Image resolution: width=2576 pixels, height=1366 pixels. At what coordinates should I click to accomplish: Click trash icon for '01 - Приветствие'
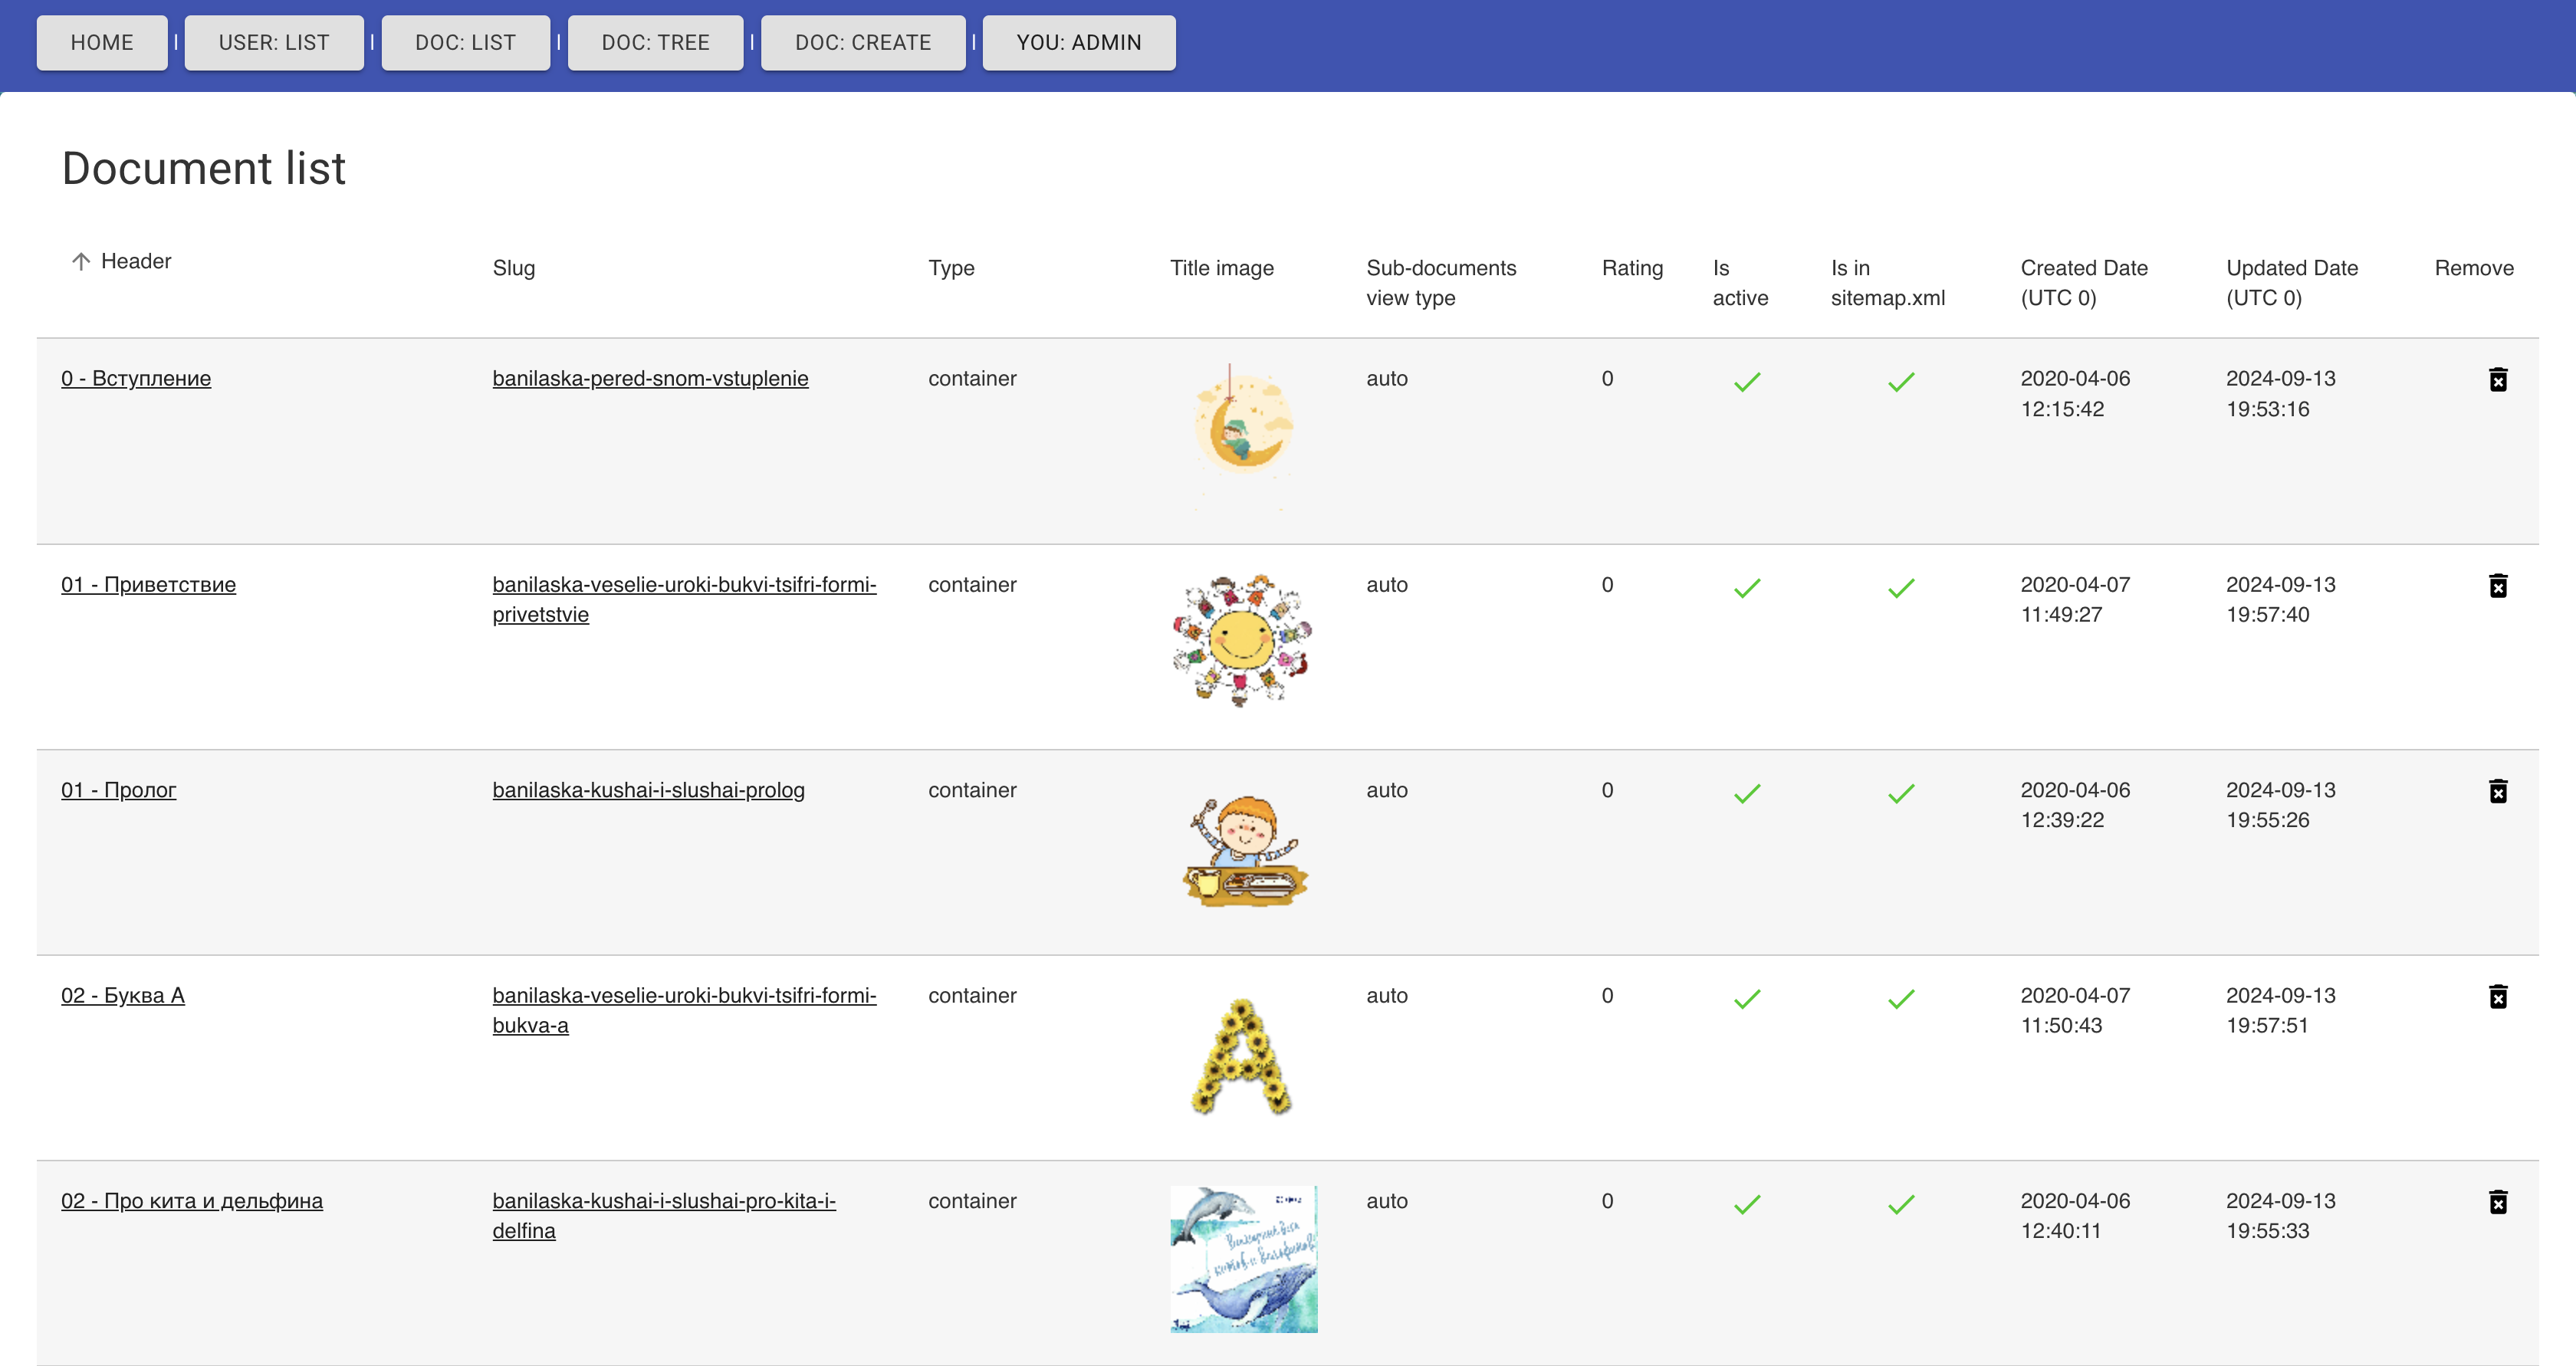point(2497,585)
